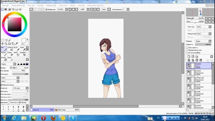Select the Eraser tool
The width and height of the screenshot is (215, 121).
10,54
